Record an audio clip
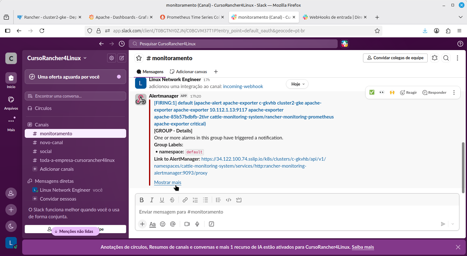The image size is (467, 256). click(197, 224)
